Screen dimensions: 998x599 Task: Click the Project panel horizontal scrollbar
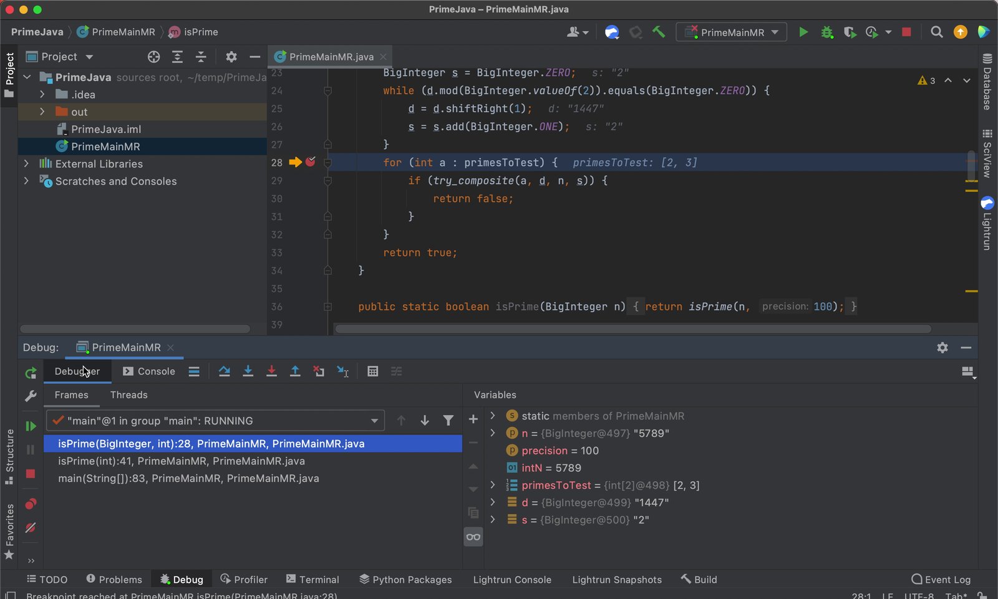click(x=135, y=328)
